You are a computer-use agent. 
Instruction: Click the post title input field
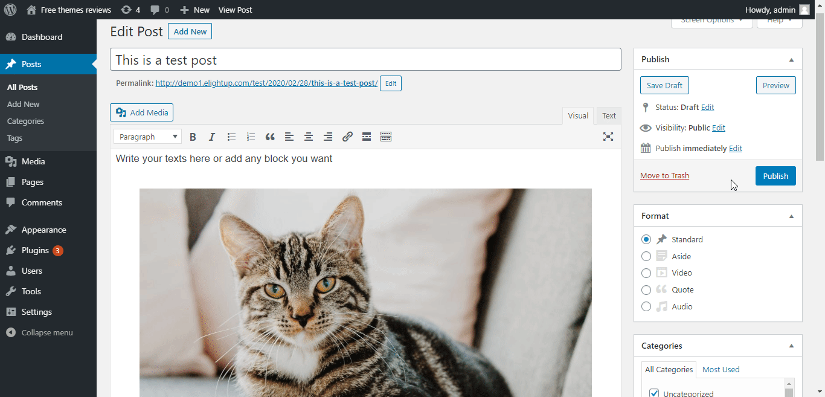pyautogui.click(x=365, y=59)
